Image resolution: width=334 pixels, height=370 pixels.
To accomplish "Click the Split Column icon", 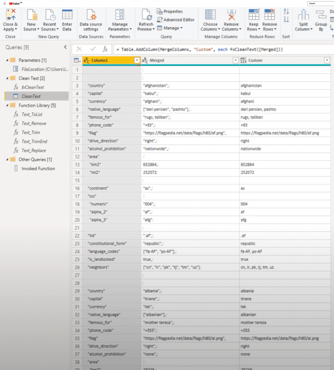I will (x=303, y=15).
